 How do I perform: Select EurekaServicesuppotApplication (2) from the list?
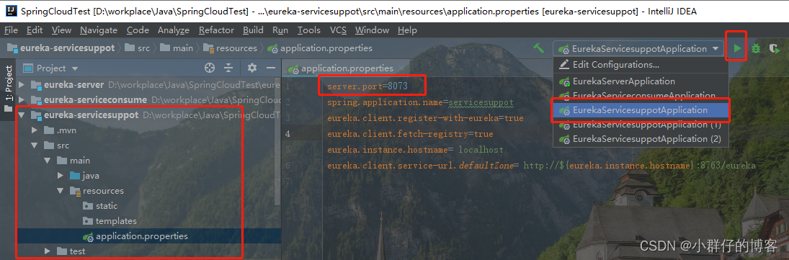tap(640, 138)
